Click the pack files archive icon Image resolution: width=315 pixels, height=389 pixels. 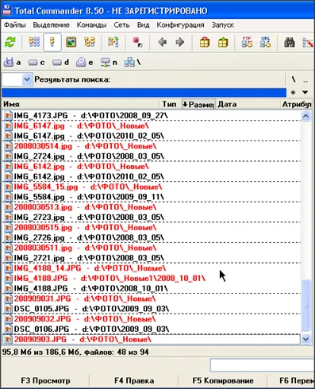pyautogui.click(x=205, y=42)
